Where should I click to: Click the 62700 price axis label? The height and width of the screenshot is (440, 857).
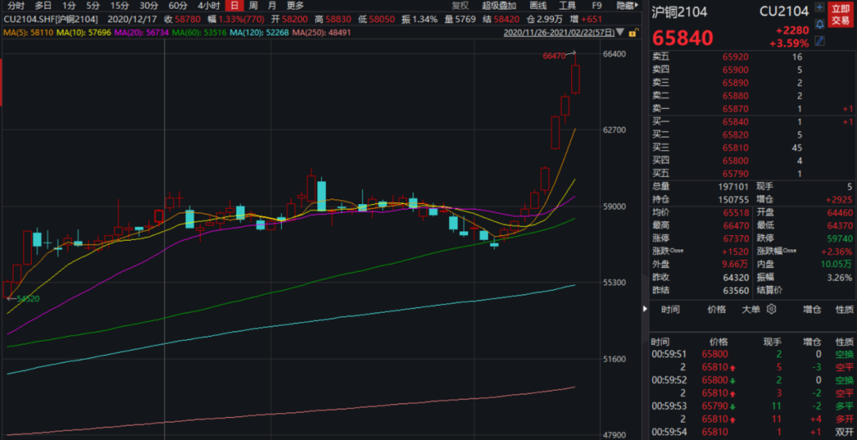point(616,130)
